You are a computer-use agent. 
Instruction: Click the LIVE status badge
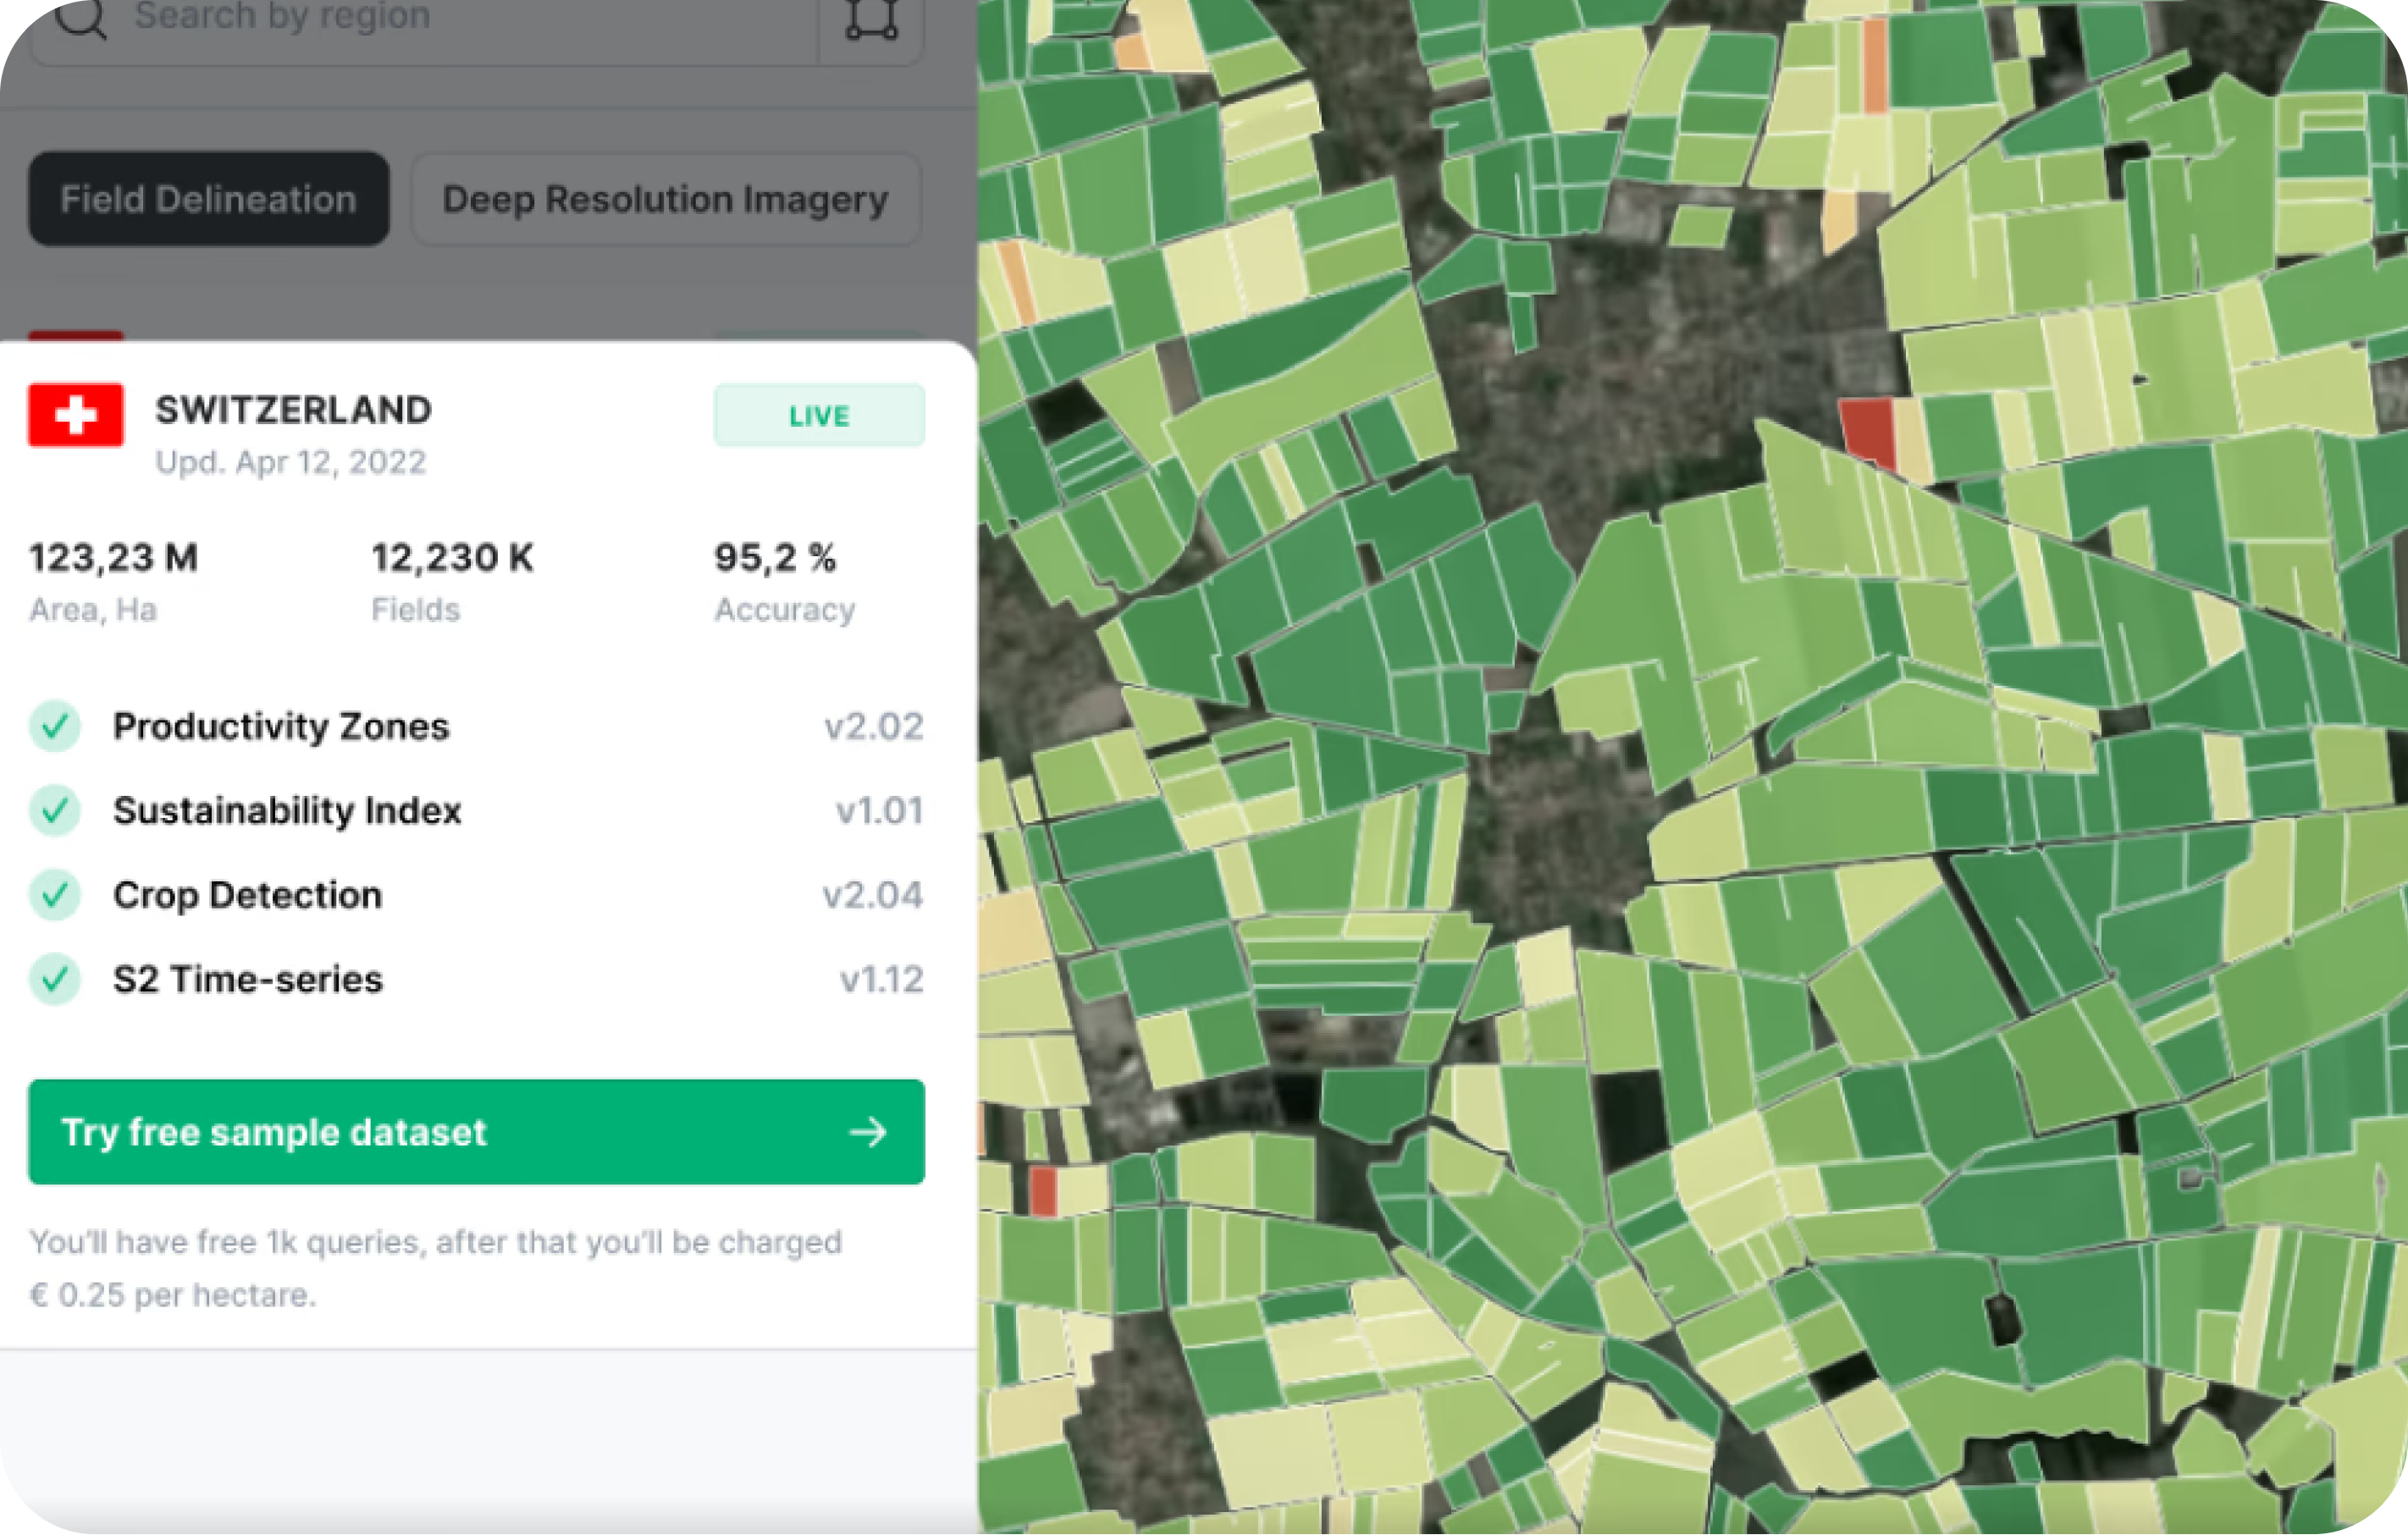click(x=818, y=415)
